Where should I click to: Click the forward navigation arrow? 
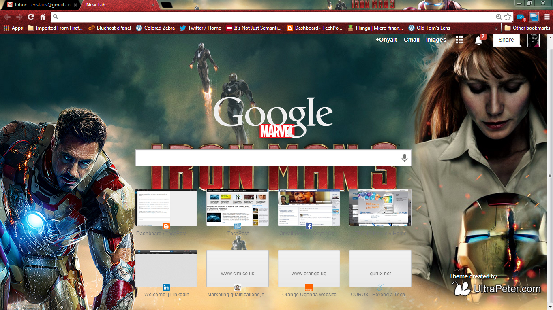point(19,17)
